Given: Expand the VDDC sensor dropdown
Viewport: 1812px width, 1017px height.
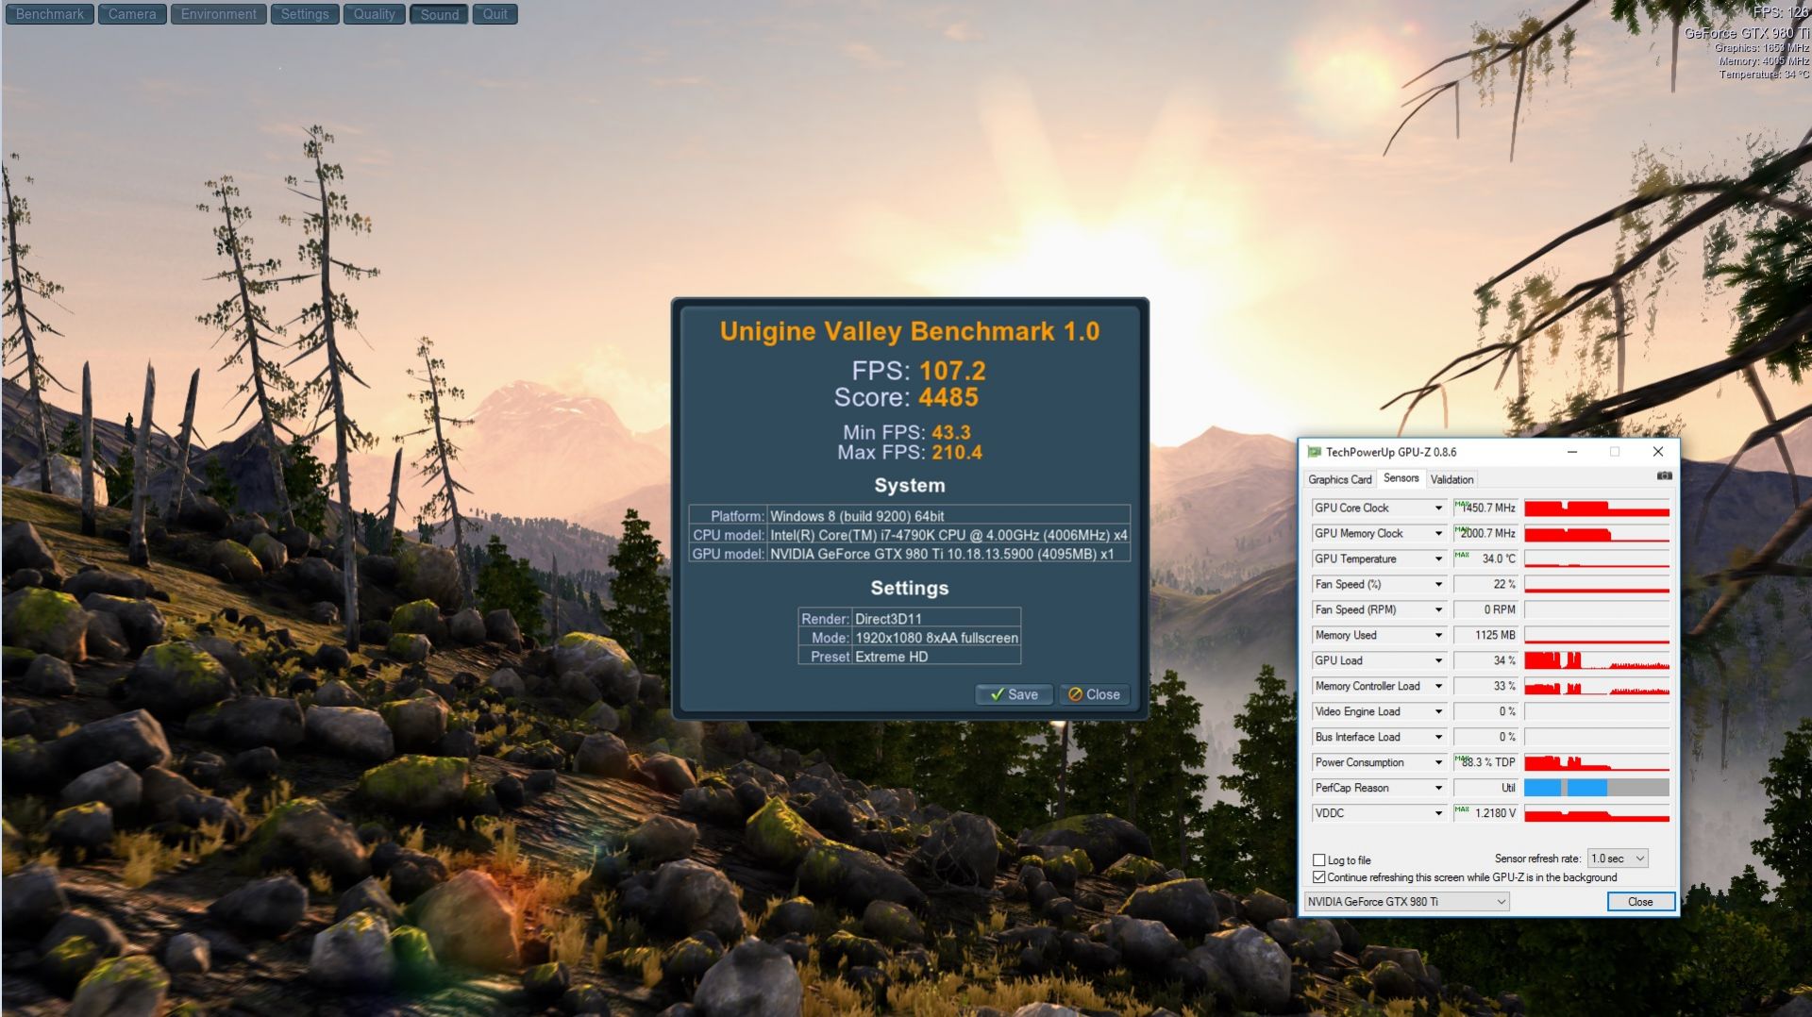Looking at the screenshot, I should (1439, 814).
